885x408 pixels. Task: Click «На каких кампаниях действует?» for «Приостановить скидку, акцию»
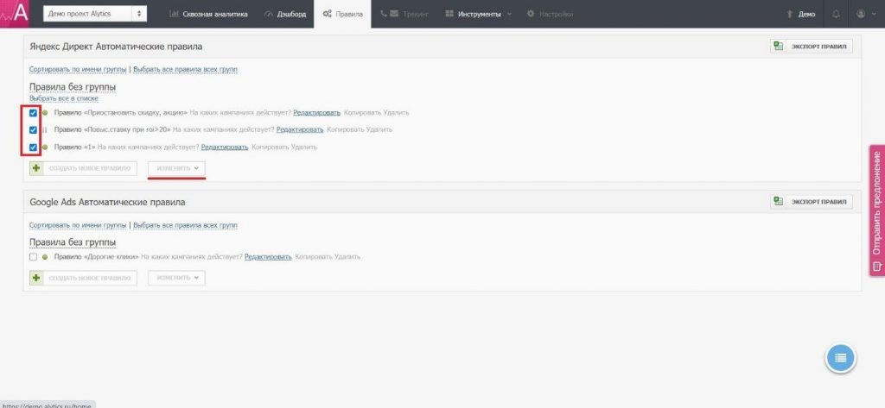(240, 113)
